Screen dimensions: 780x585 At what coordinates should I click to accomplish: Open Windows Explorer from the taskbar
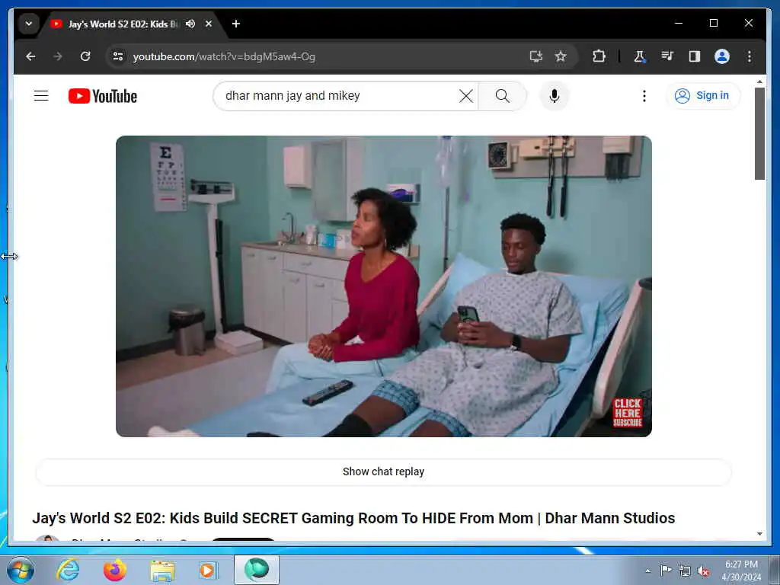pos(162,570)
